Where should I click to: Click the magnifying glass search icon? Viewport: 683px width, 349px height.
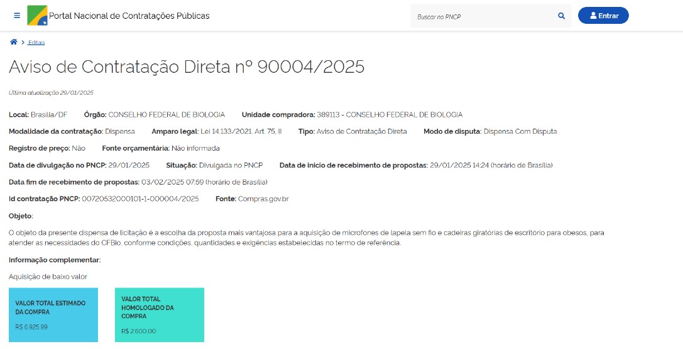coord(561,16)
